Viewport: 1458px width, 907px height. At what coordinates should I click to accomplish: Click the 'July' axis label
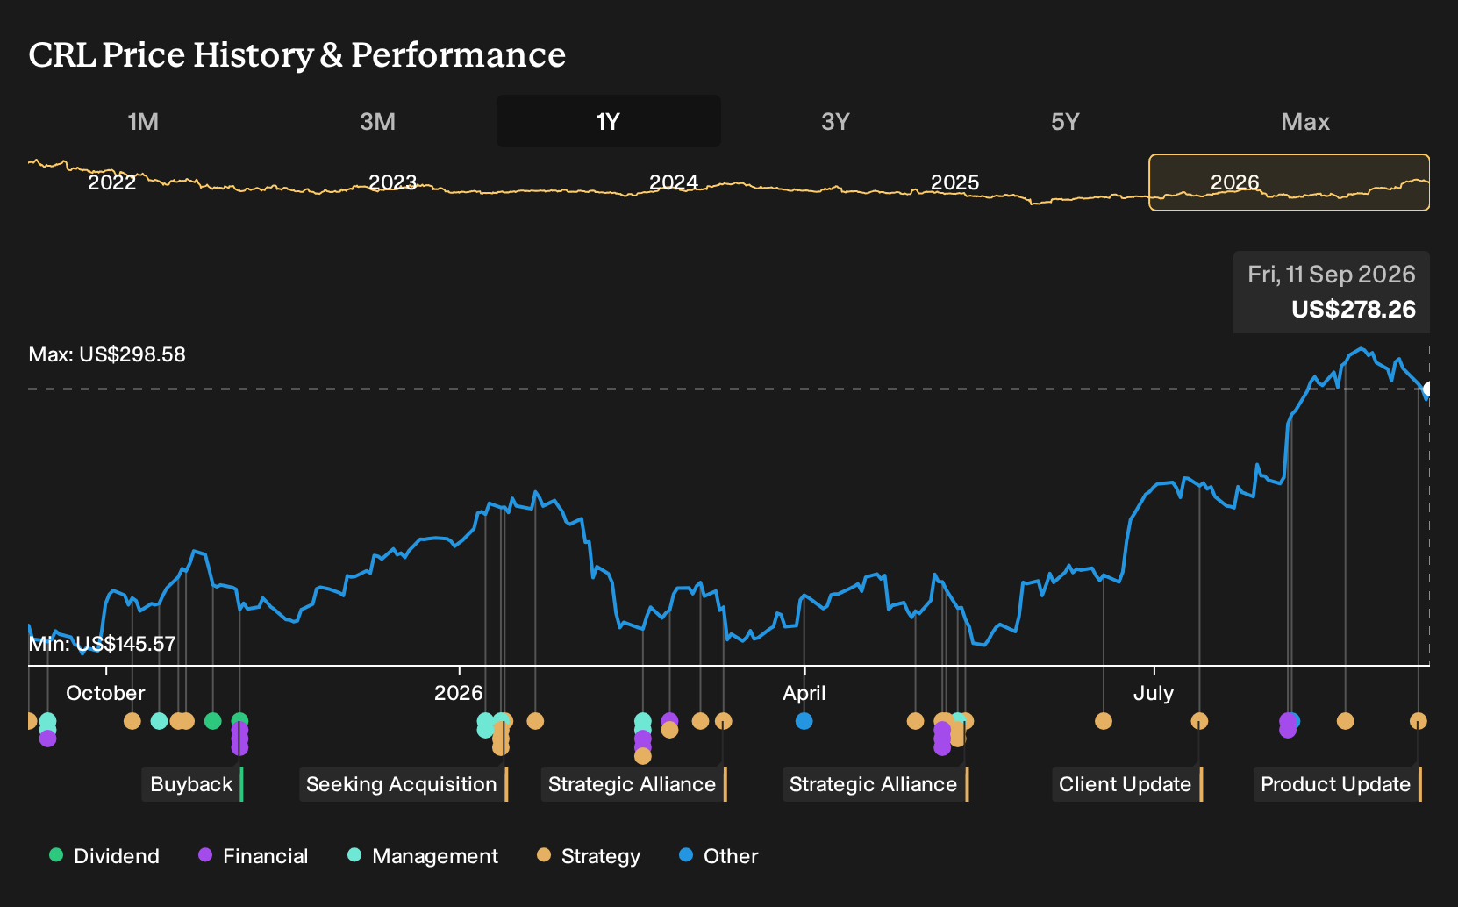click(1154, 693)
